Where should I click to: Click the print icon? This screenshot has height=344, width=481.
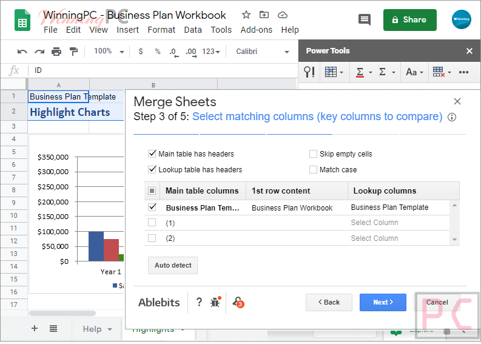(x=56, y=51)
